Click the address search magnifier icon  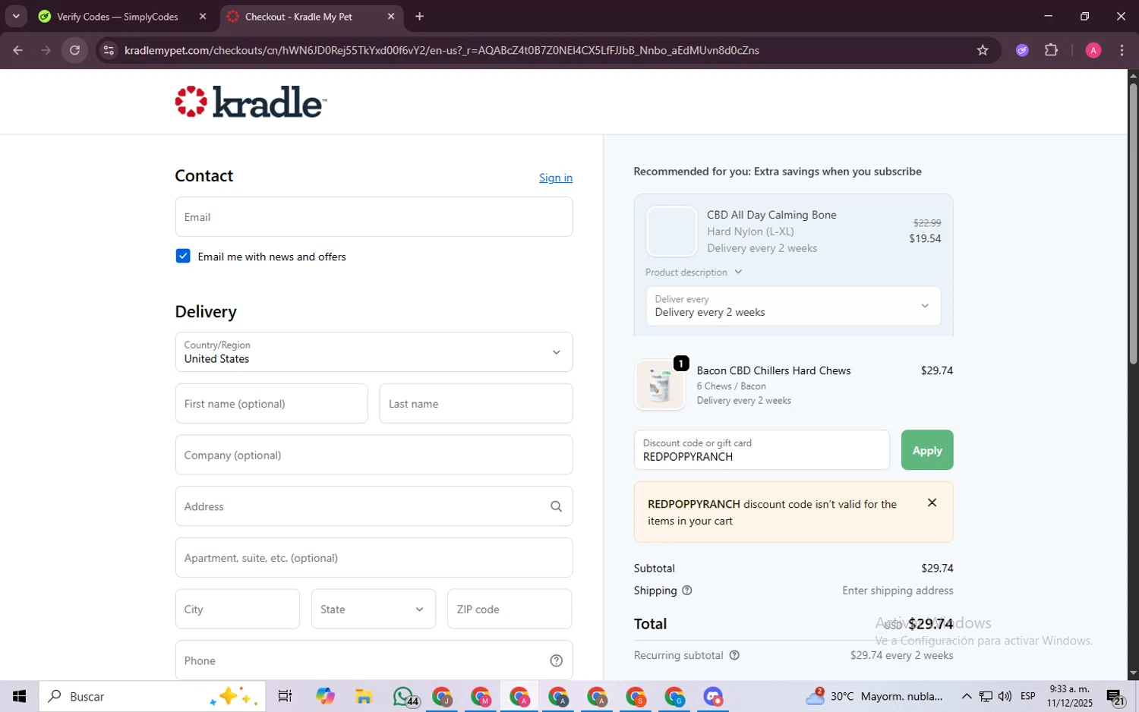tap(556, 506)
